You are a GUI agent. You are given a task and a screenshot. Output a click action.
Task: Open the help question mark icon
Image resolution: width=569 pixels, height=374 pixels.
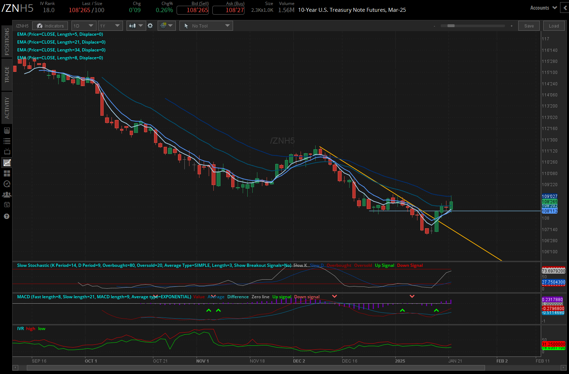(x=6, y=216)
